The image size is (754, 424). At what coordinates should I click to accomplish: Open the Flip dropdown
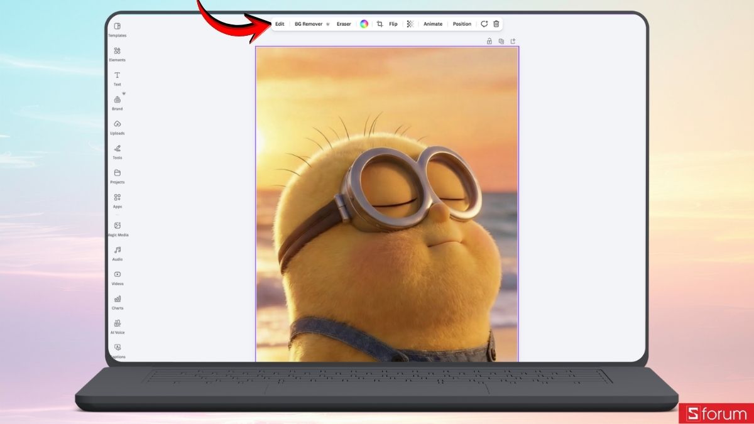coord(393,24)
